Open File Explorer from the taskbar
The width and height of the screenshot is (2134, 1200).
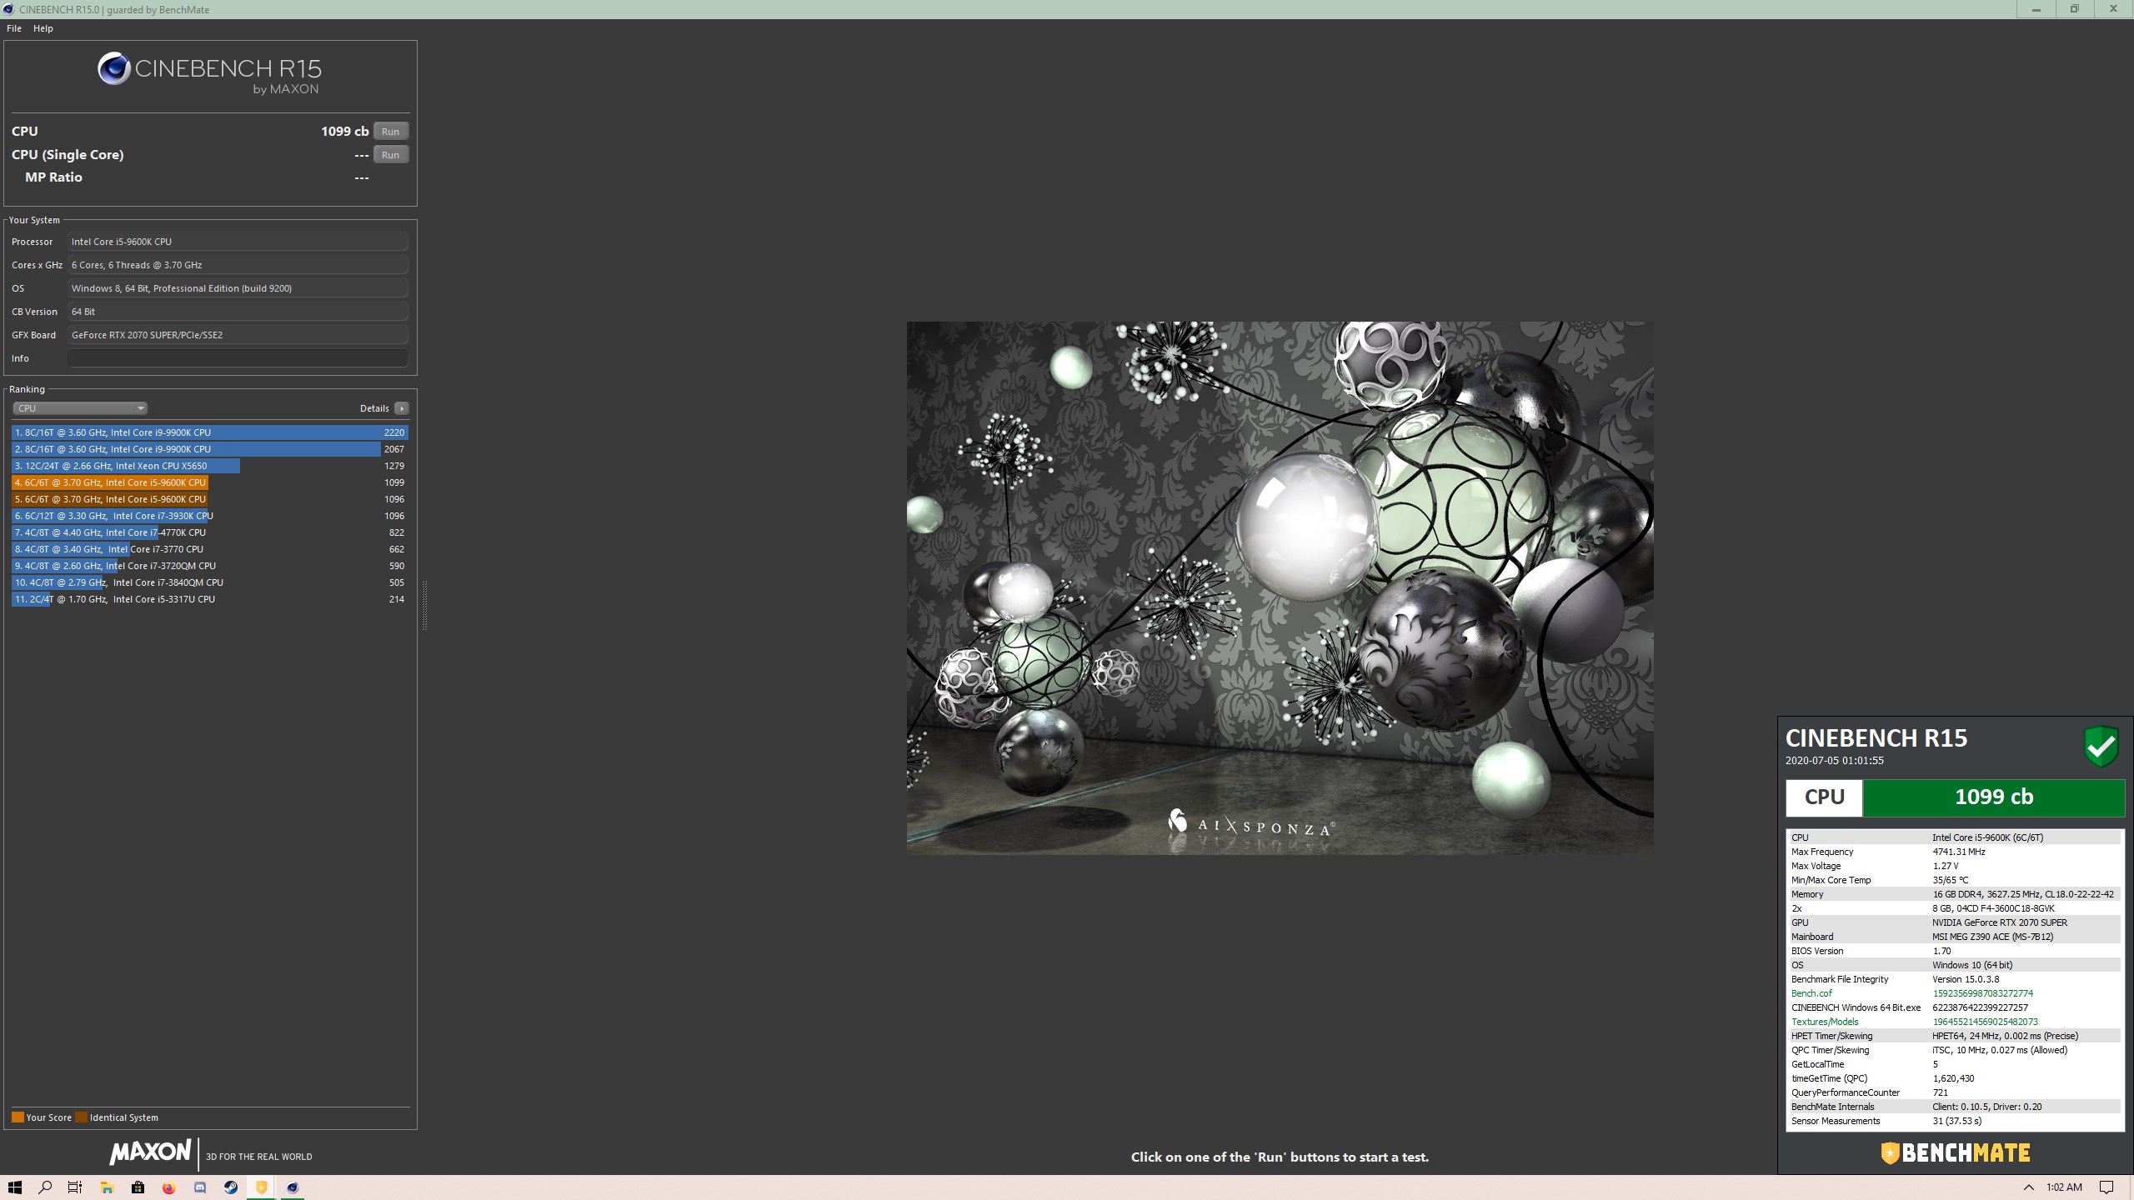tap(107, 1187)
